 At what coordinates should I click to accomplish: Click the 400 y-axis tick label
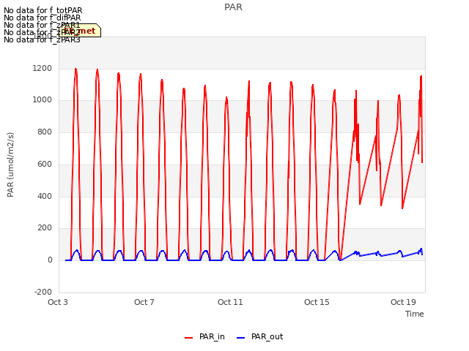[x=45, y=196]
